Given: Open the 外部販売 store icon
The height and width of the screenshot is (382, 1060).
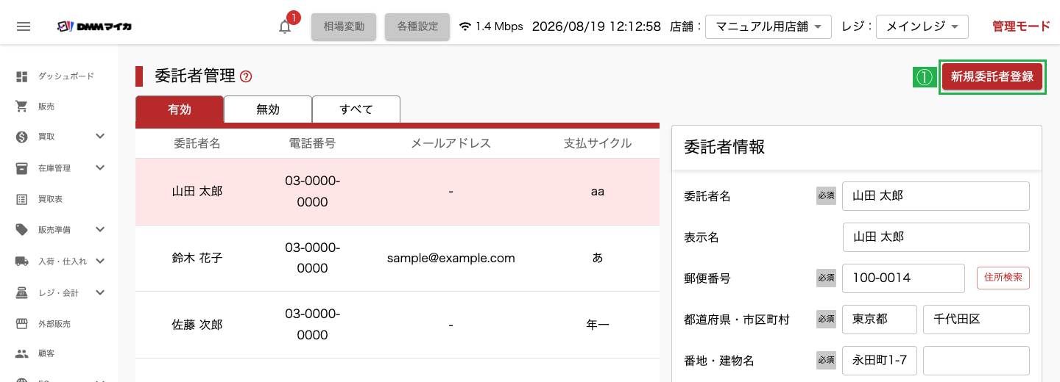Looking at the screenshot, I should (x=22, y=323).
